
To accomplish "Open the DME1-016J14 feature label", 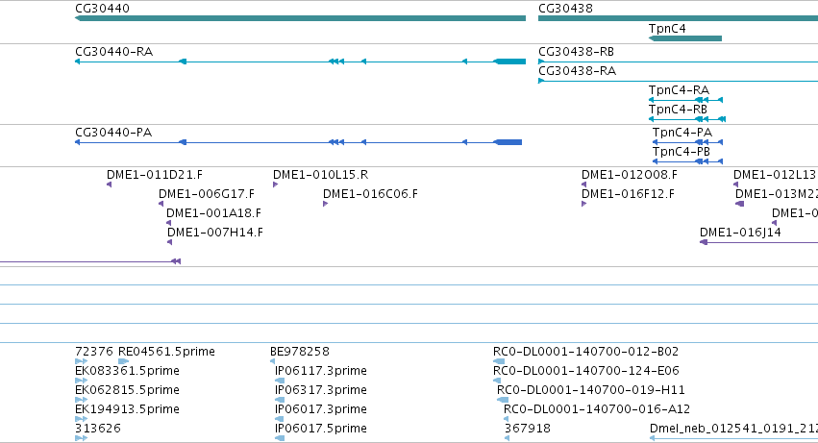I will (740, 233).
